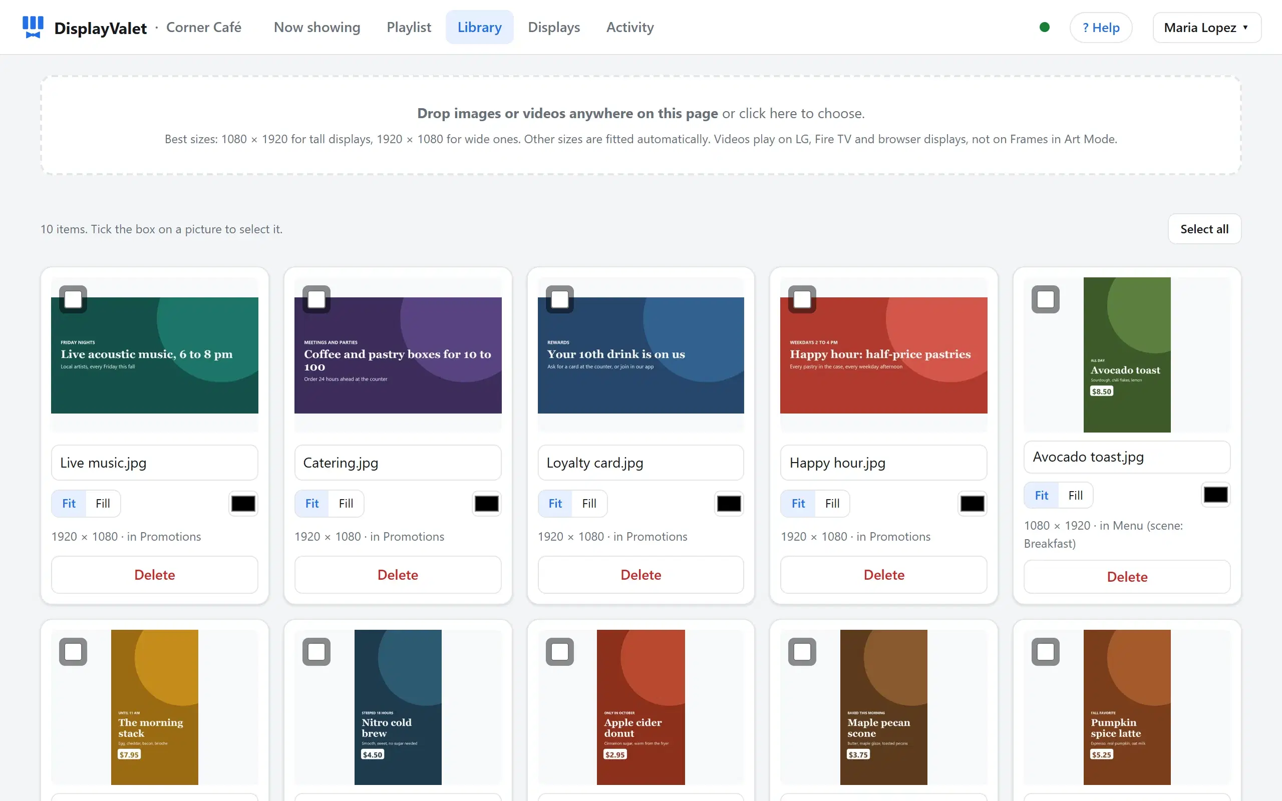
Task: Tick the Avocado toast.jpg checkbox
Action: (x=1045, y=299)
